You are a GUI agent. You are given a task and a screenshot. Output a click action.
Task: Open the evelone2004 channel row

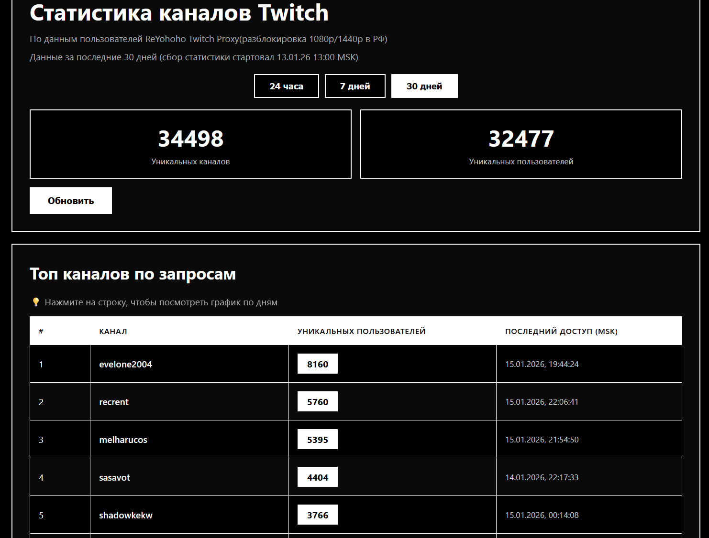coord(356,364)
